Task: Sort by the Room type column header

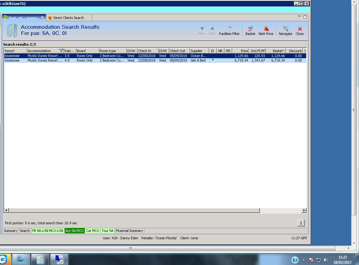Action: 113,51
